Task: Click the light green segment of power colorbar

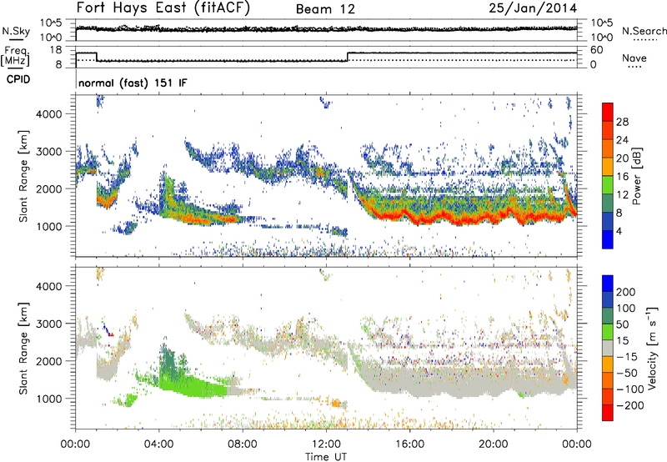Action: [x=608, y=185]
